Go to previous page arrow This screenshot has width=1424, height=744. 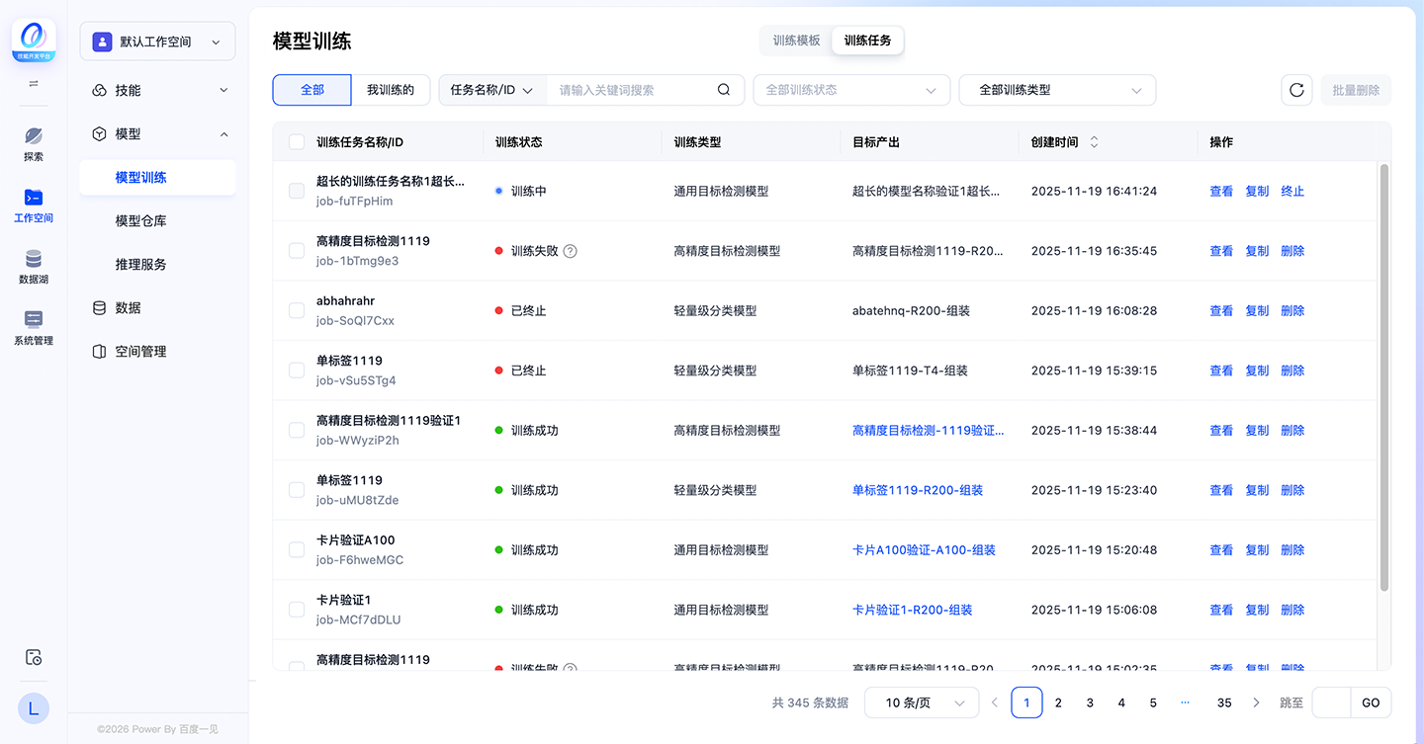(x=995, y=703)
